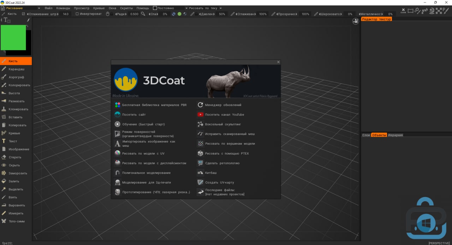Click the Ради value field 0.500
The image size is (452, 245).
(x=135, y=14)
